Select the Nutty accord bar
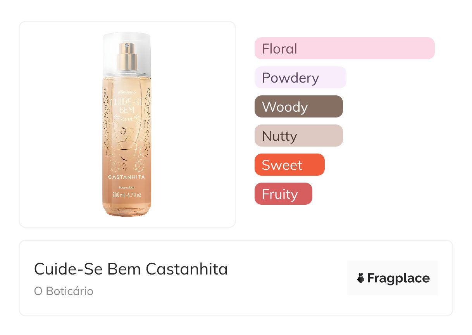 [298, 136]
